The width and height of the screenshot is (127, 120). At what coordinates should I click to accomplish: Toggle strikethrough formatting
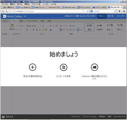point(37,30)
